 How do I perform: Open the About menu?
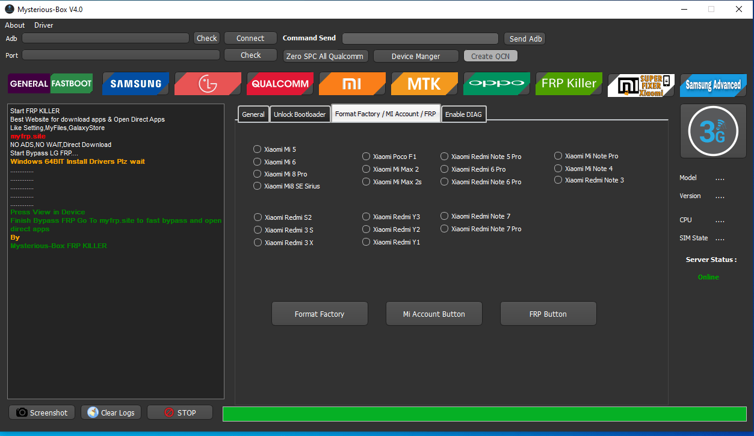[14, 25]
